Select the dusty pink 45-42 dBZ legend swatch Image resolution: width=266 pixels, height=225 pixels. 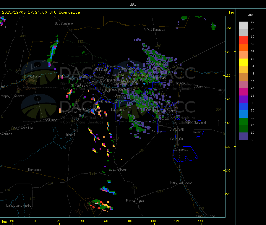tap(244, 85)
